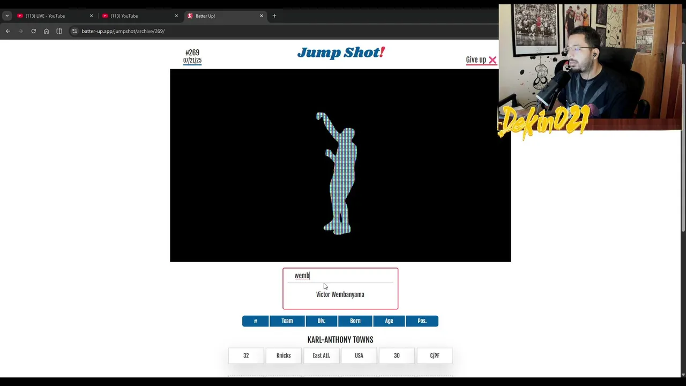686x386 pixels.
Task: Click the USA birthplace cell
Action: click(359, 355)
